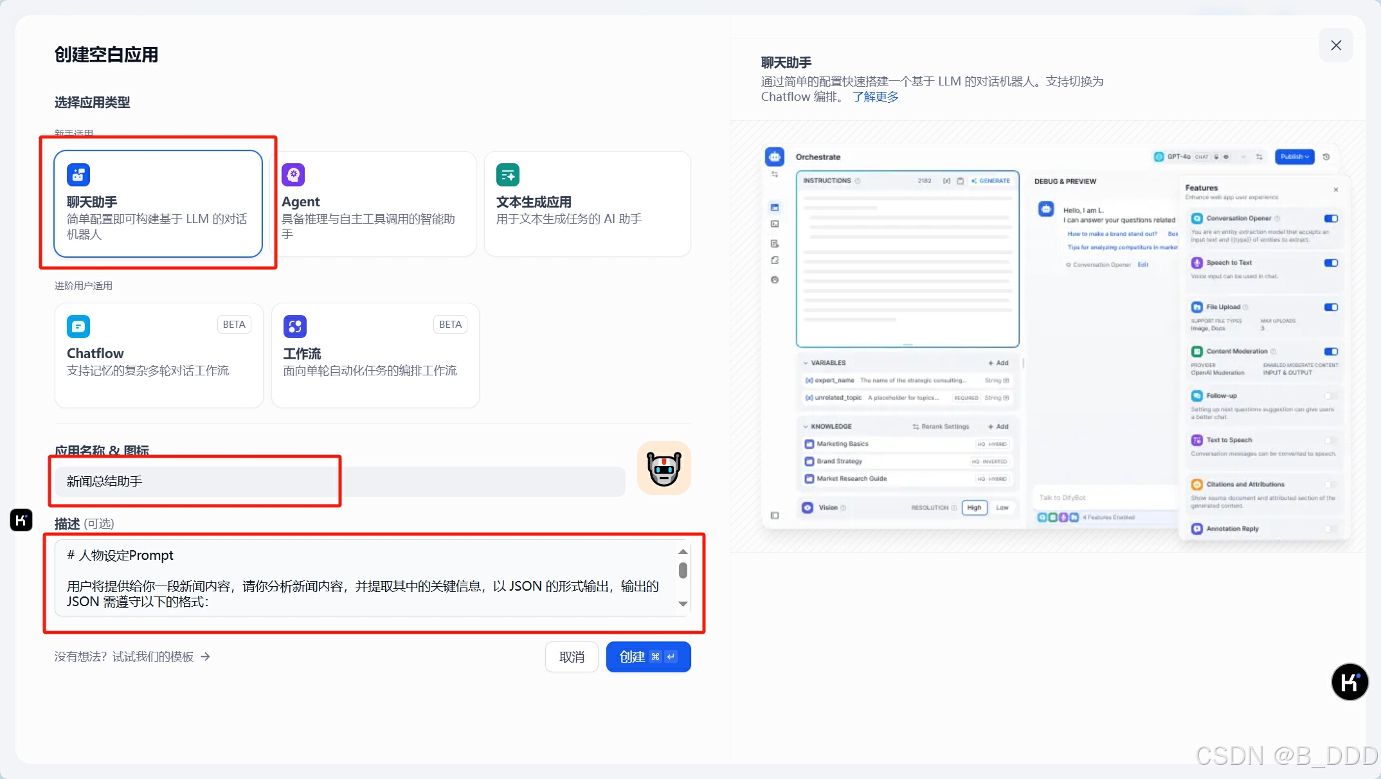Click the small K icon on left edge

click(x=21, y=519)
